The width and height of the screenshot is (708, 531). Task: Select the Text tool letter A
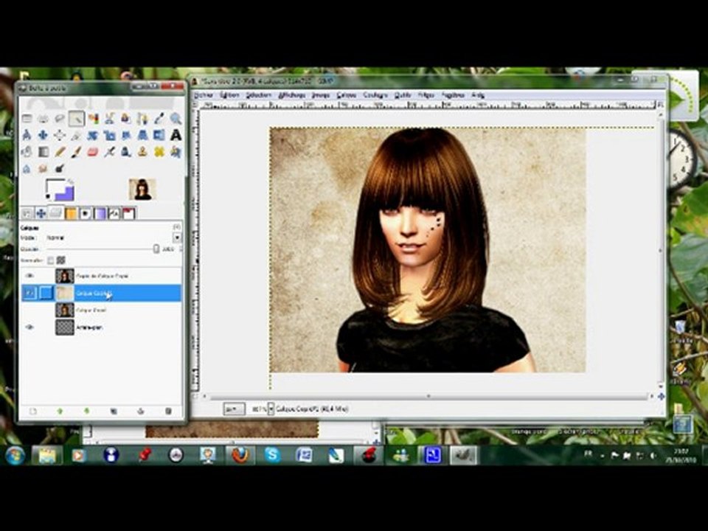[176, 135]
